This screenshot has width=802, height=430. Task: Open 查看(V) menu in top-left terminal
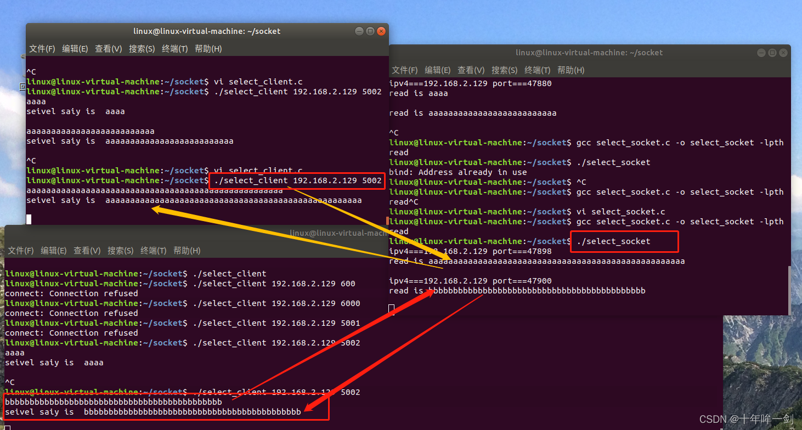[x=109, y=49]
